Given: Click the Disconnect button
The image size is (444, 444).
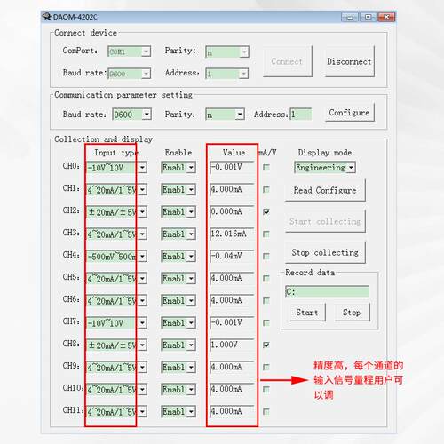Looking at the screenshot, I should click(349, 61).
